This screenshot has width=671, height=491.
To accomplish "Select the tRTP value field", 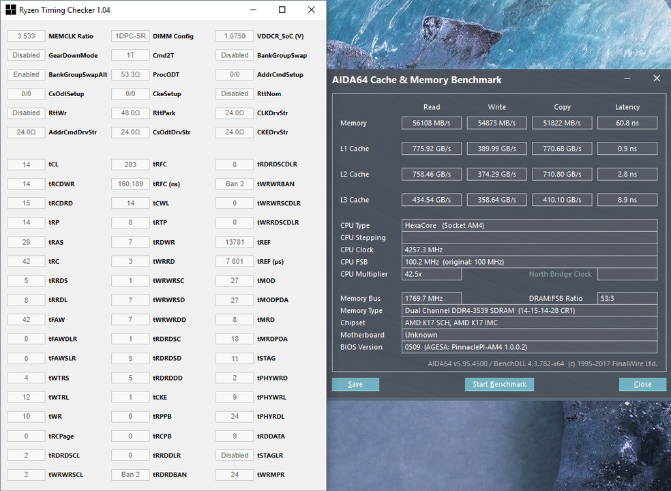I will [x=130, y=222].
